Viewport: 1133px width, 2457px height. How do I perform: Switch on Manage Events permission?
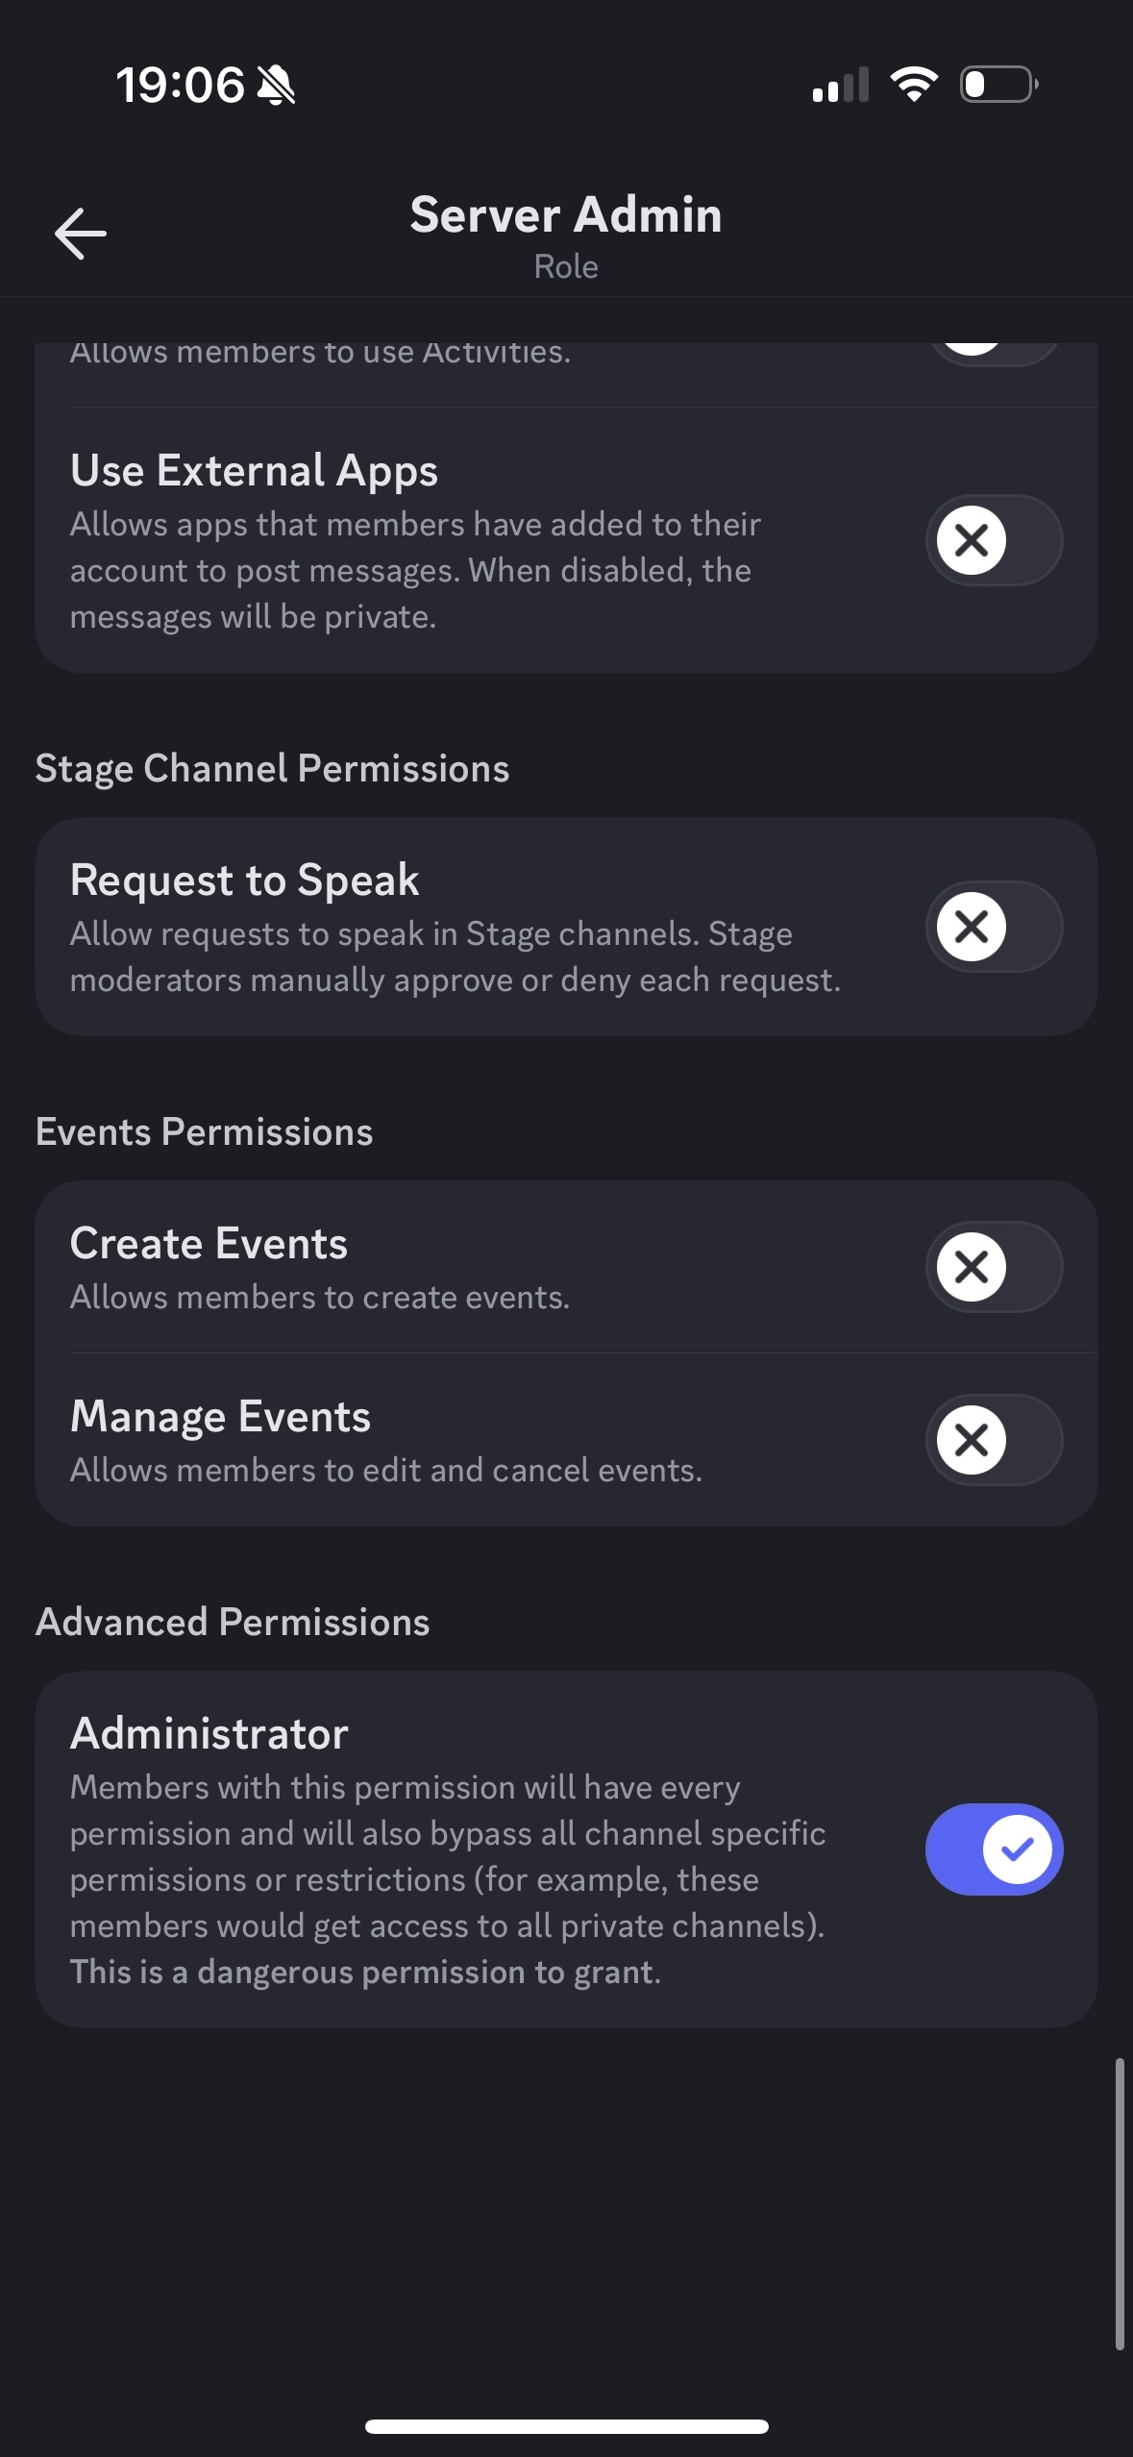[x=994, y=1440]
